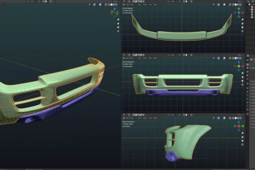The height and width of the screenshot is (170, 255).
Task: Open Object Mode dropdown in Top viewport
Action: point(131,5)
